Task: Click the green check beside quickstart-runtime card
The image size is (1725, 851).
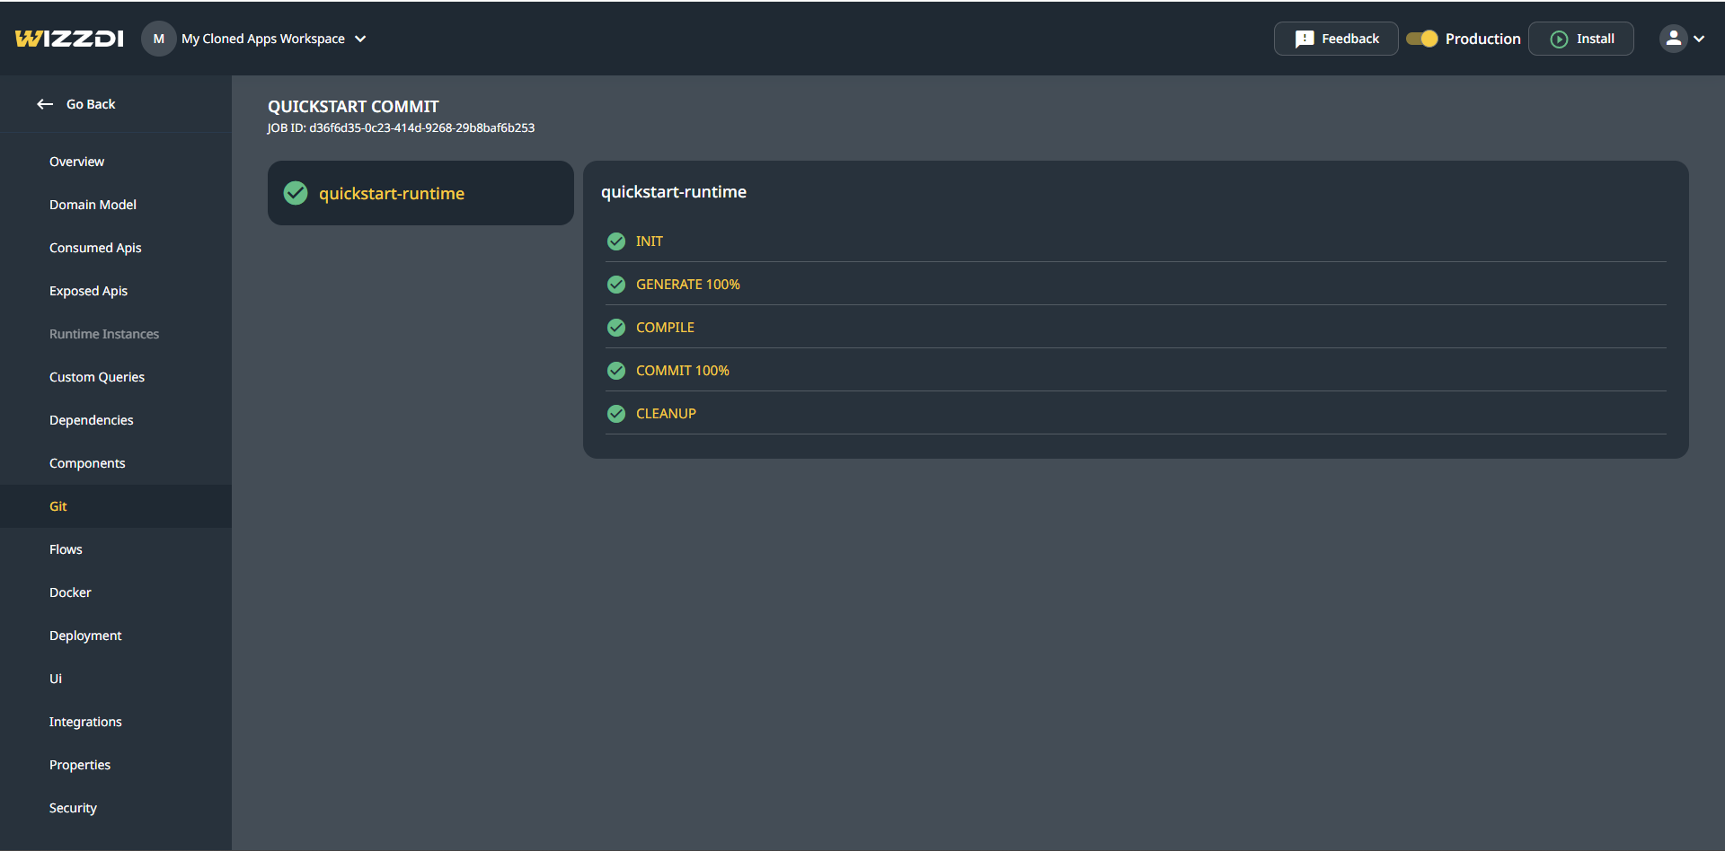Action: click(x=296, y=193)
